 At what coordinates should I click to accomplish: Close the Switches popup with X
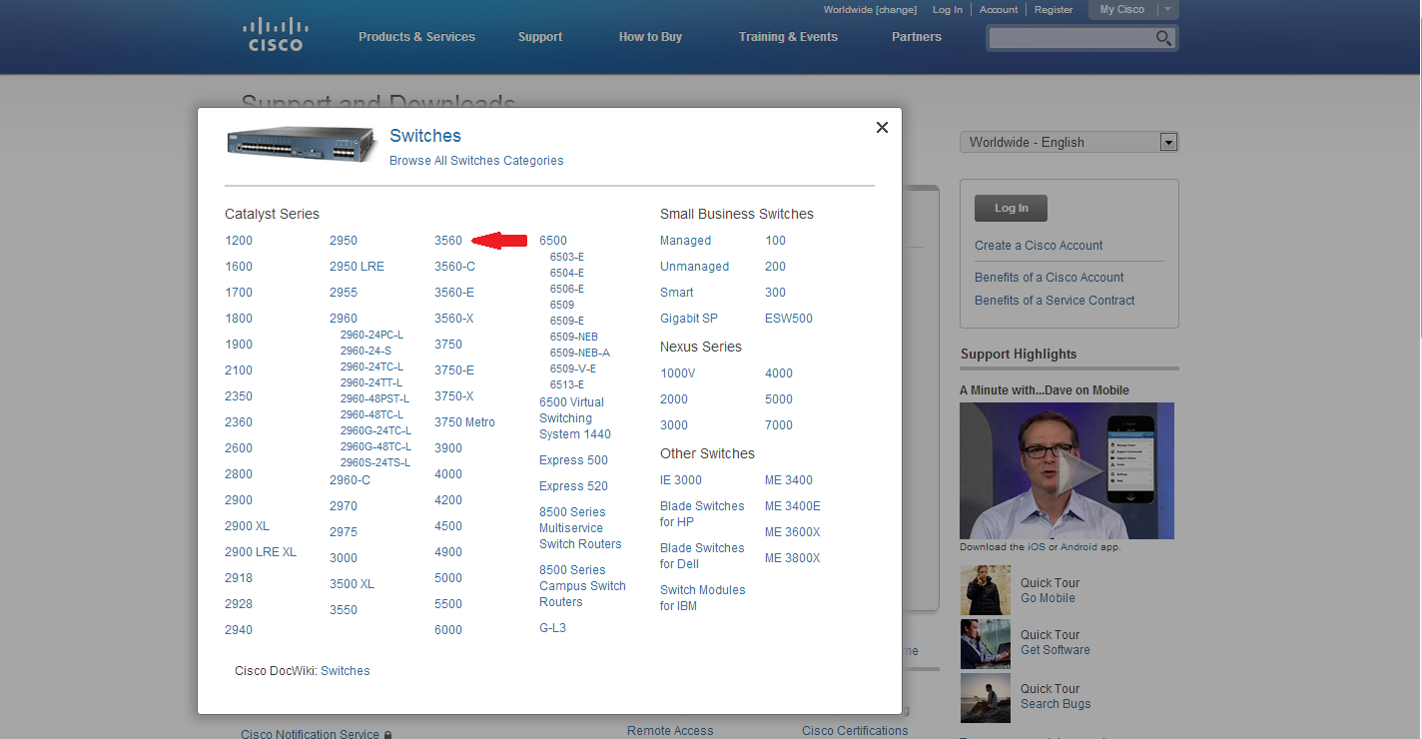click(882, 127)
